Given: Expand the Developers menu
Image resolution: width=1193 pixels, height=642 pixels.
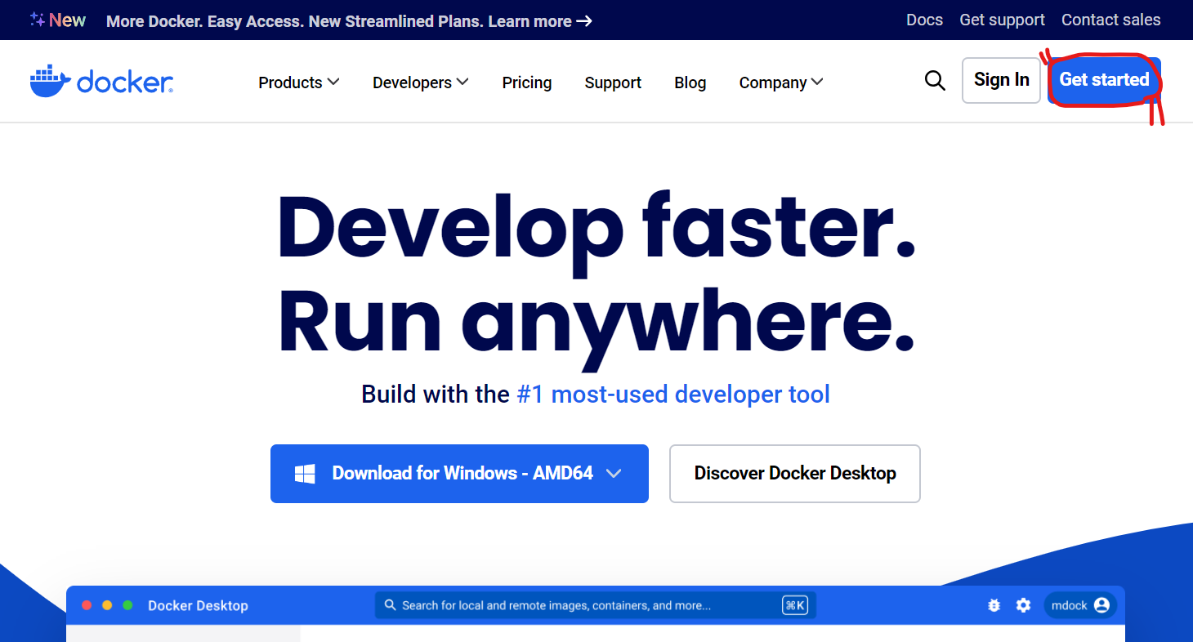Looking at the screenshot, I should [x=420, y=82].
